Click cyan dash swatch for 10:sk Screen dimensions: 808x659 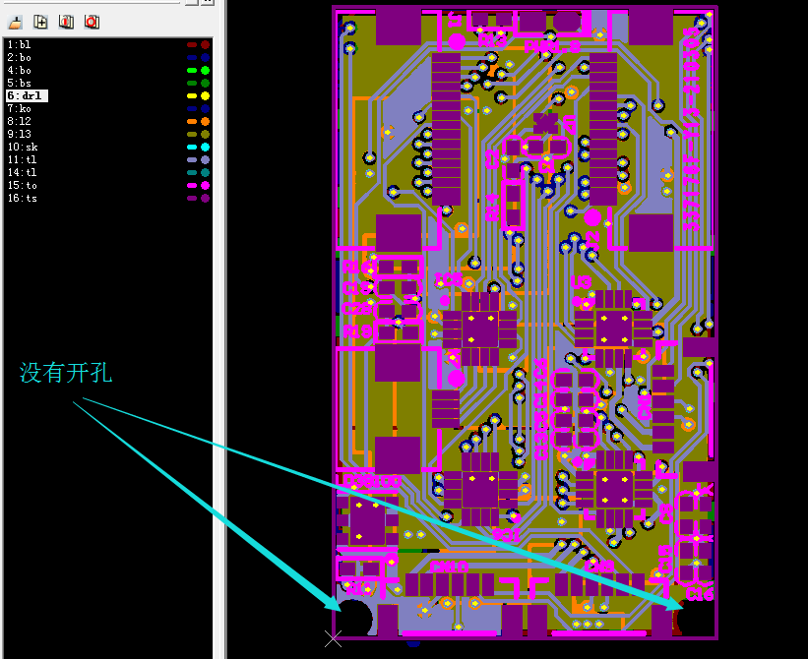[191, 147]
